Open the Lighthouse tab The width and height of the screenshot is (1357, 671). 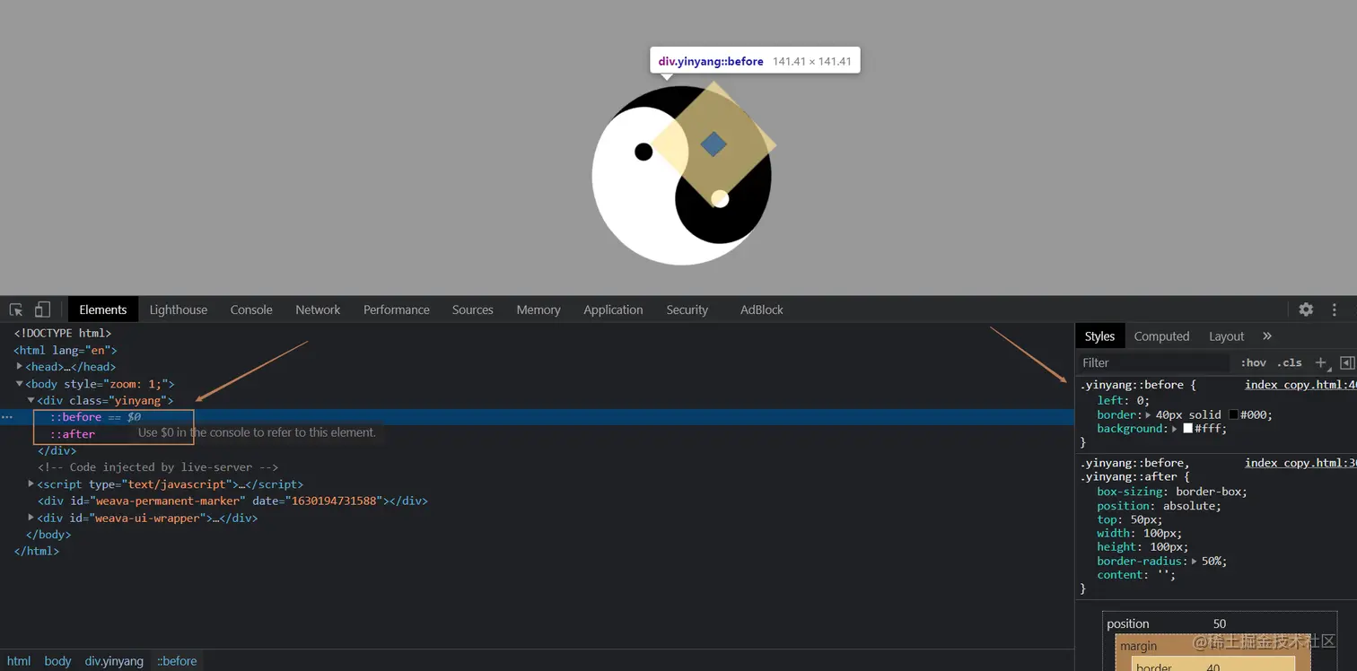point(179,309)
